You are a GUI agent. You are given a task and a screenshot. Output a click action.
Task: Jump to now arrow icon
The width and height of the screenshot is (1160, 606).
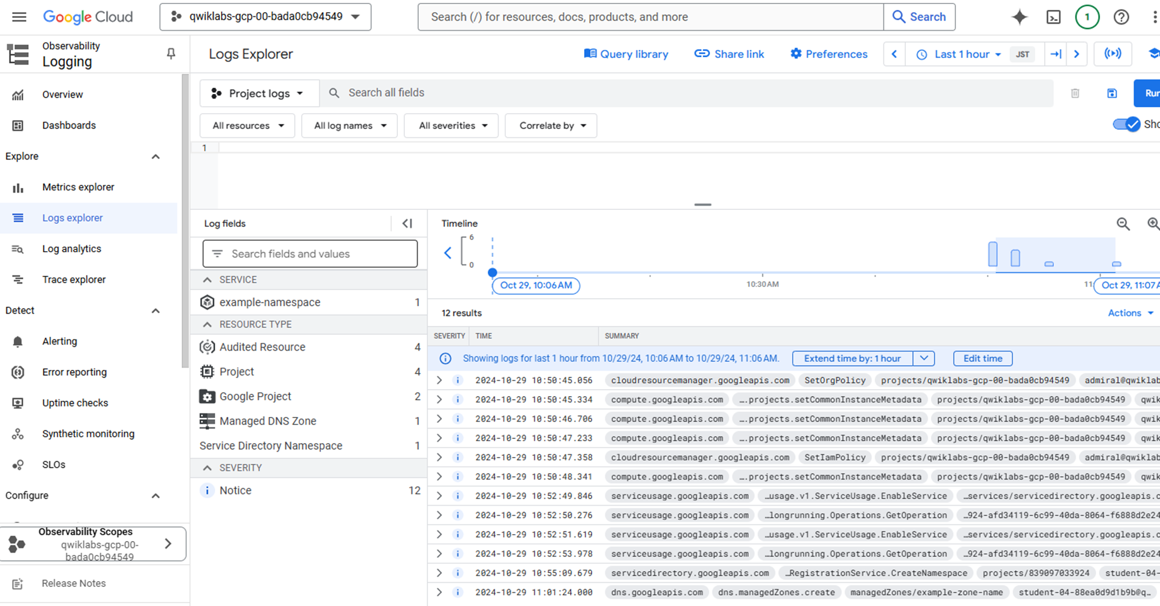coord(1056,54)
